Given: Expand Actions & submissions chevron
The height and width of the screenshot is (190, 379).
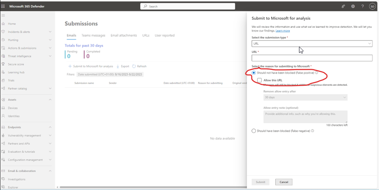Looking at the screenshot, I should click(x=50, y=48).
